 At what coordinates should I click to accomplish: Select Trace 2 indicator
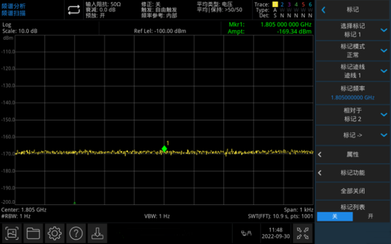tap(282, 4)
